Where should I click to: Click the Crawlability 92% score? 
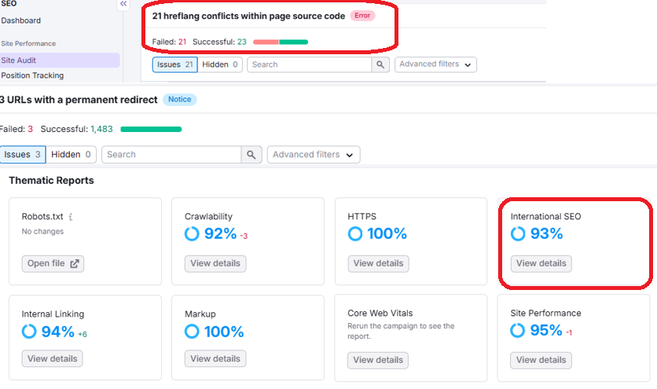point(220,234)
